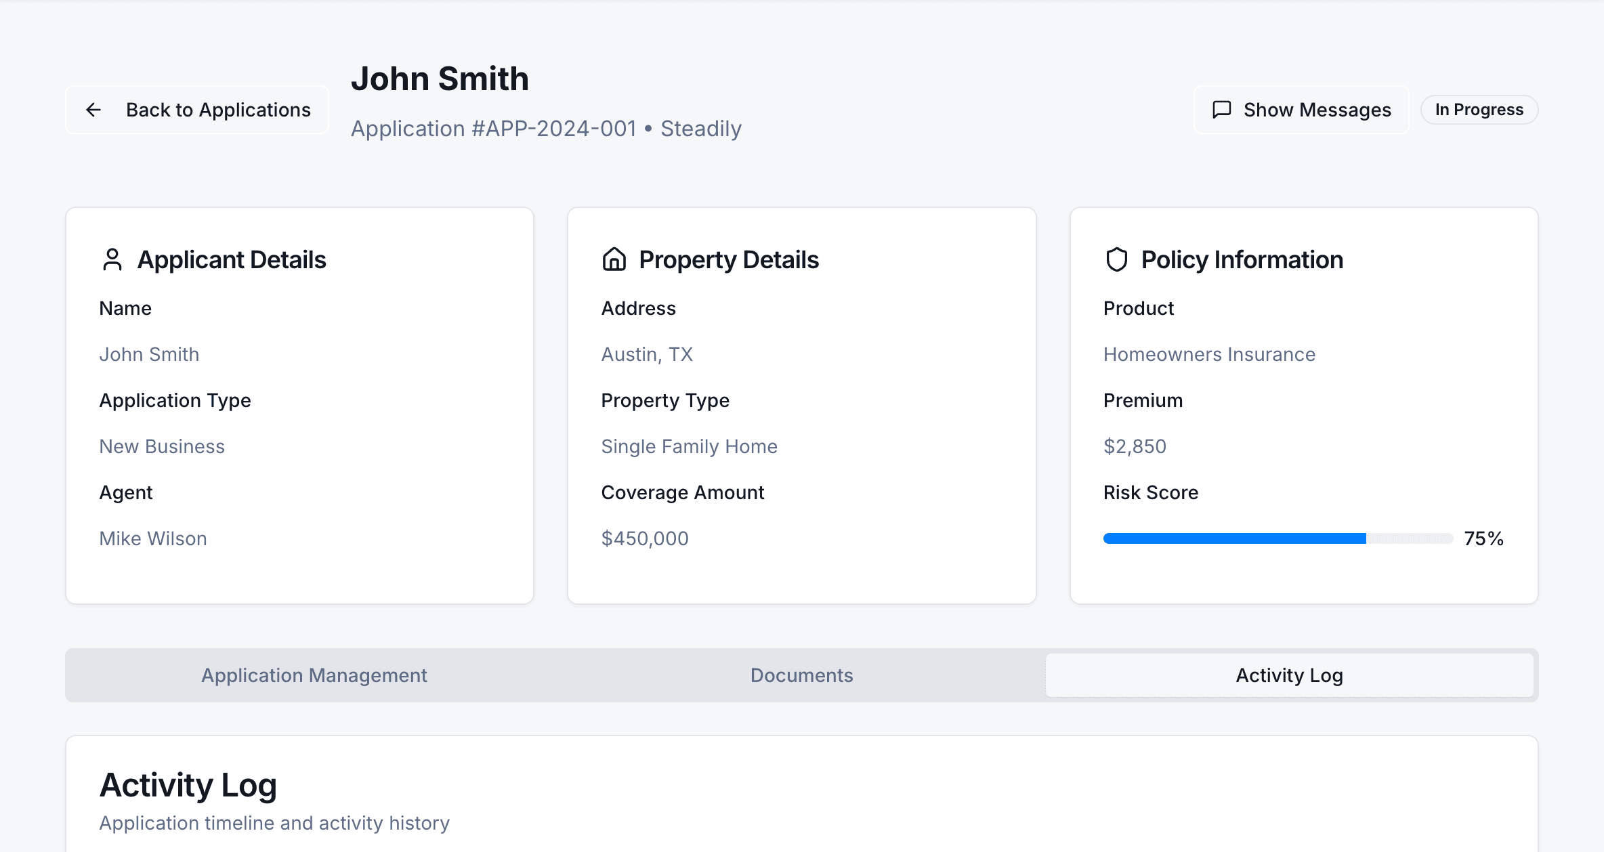The image size is (1604, 852).
Task: Click the New Business application type value
Action: [x=162, y=446]
